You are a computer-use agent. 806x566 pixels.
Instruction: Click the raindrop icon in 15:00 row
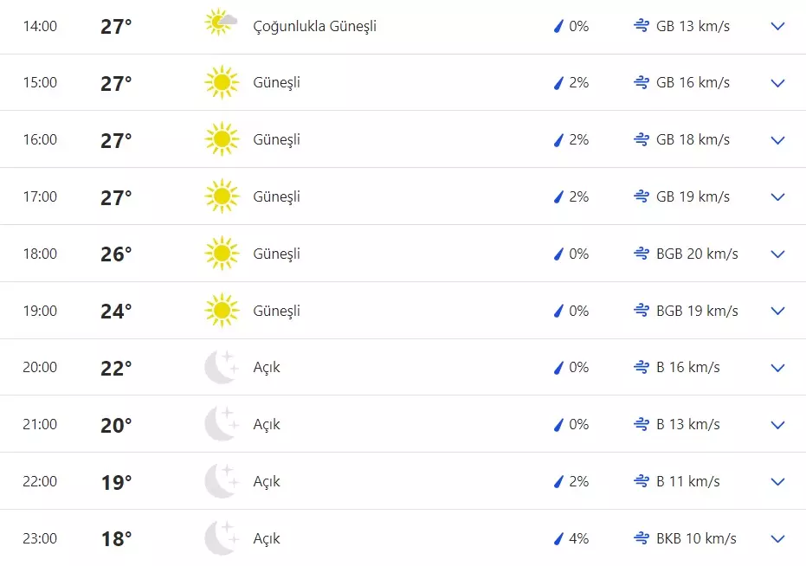click(558, 83)
